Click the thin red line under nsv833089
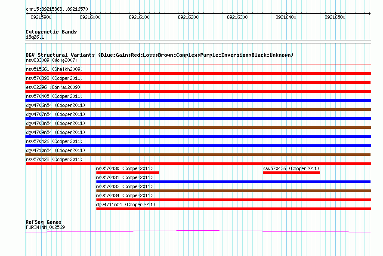 (x=198, y=64)
